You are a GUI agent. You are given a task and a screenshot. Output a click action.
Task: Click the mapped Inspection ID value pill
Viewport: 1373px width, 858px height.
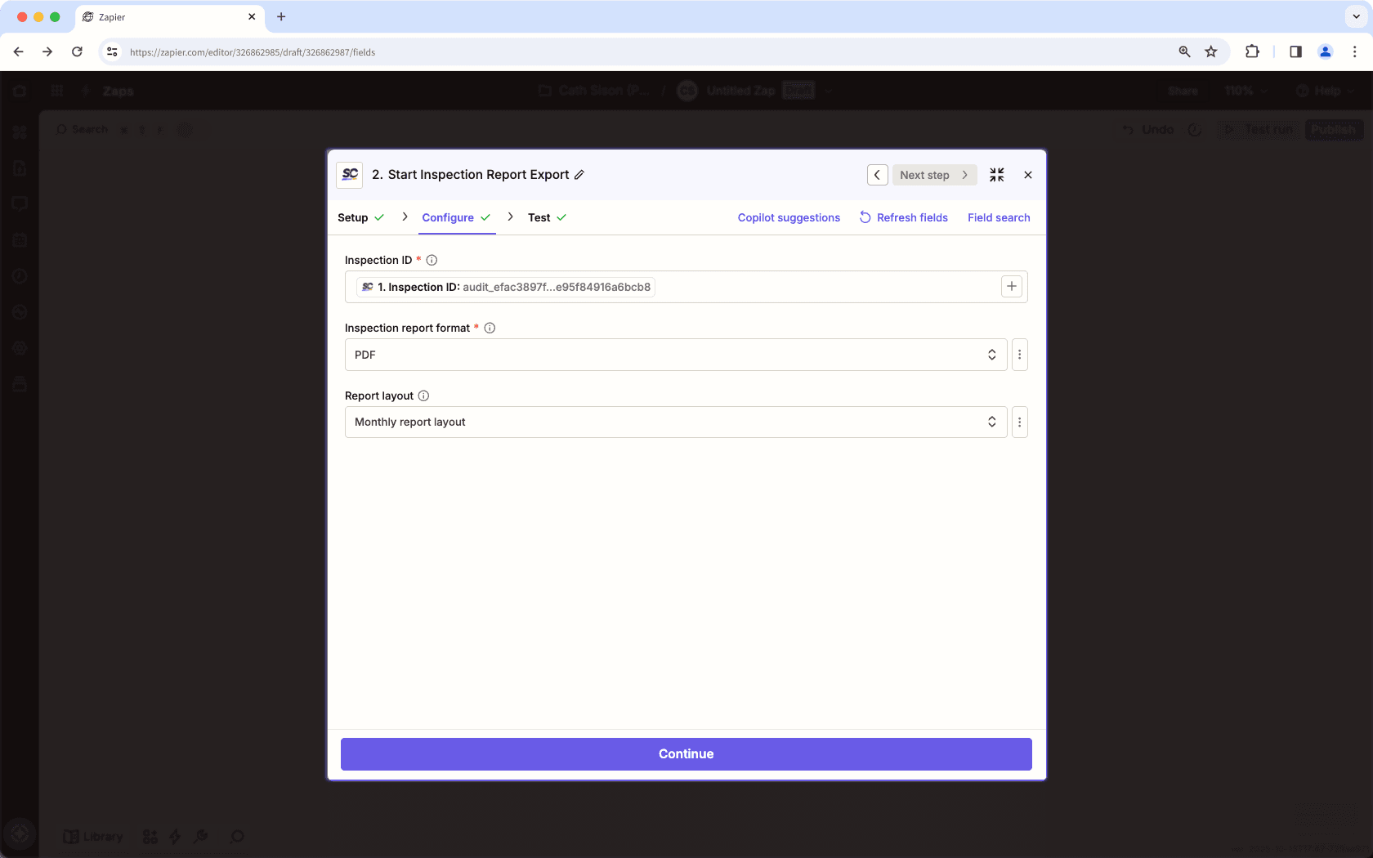(504, 287)
